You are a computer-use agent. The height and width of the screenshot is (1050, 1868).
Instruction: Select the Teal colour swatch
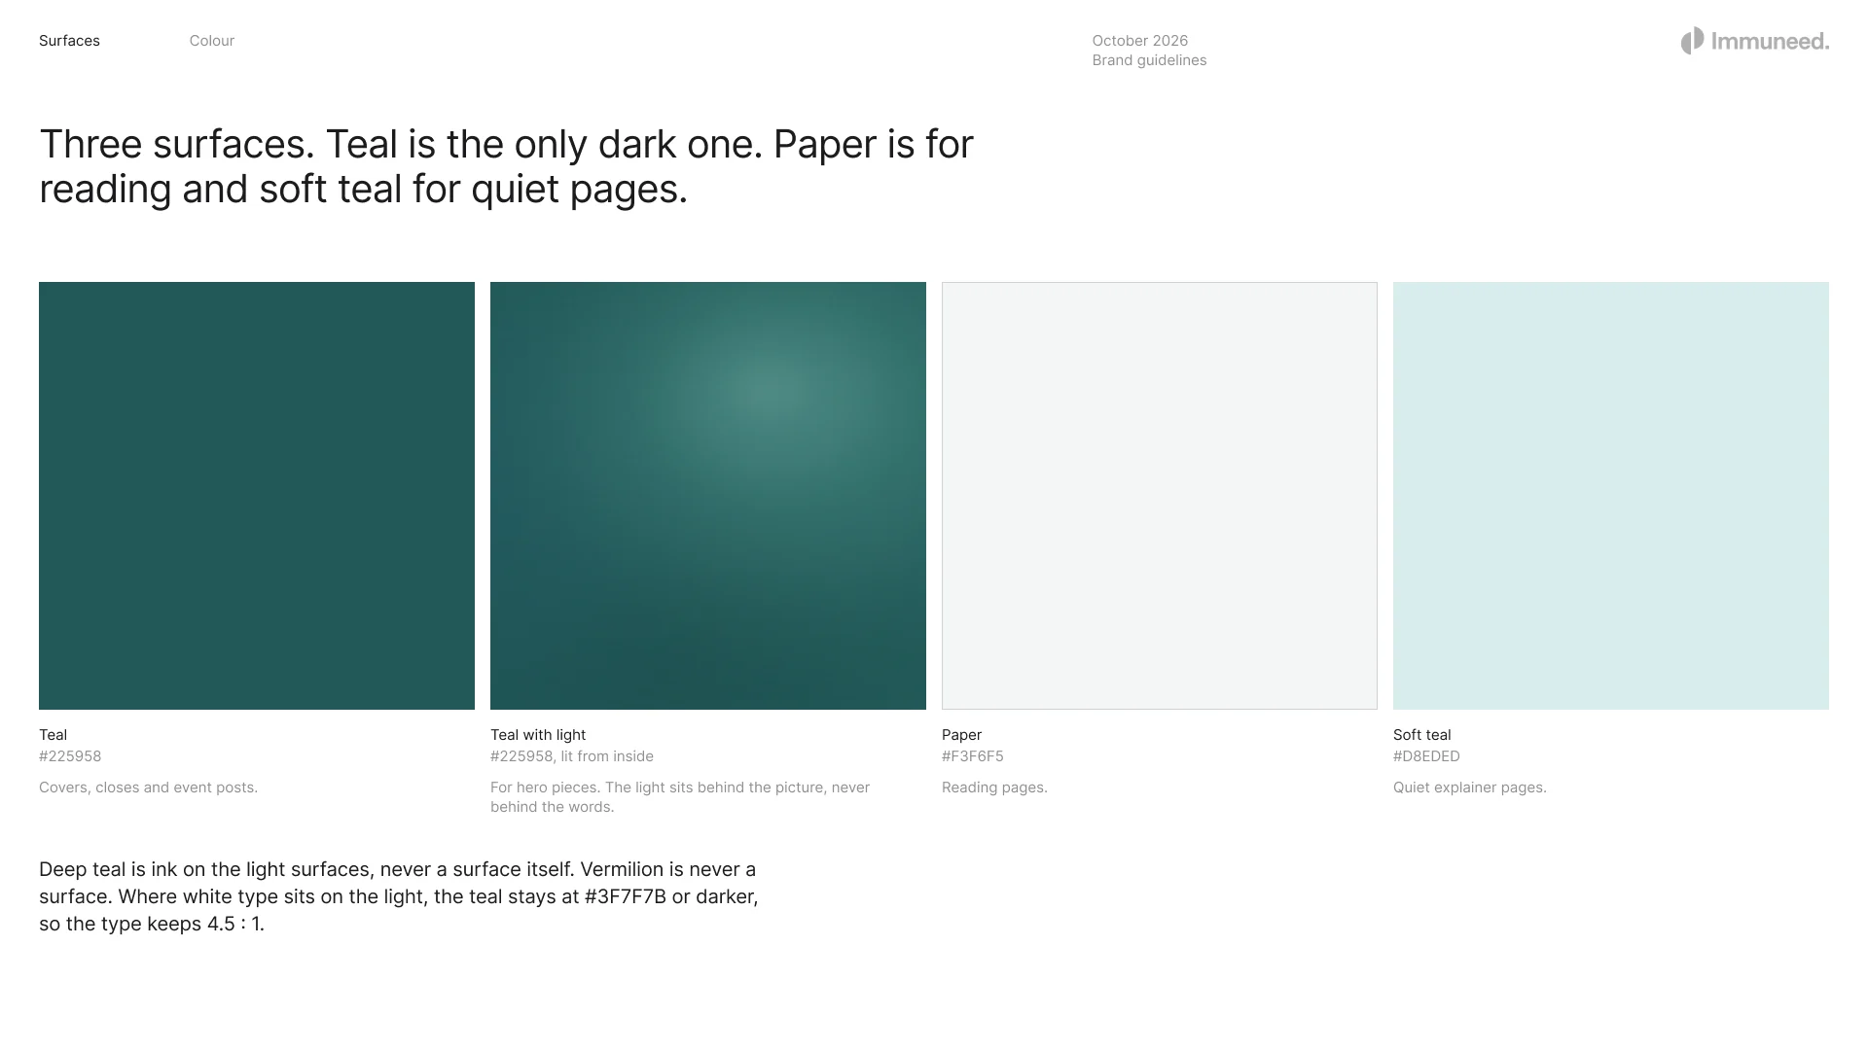pos(257,496)
